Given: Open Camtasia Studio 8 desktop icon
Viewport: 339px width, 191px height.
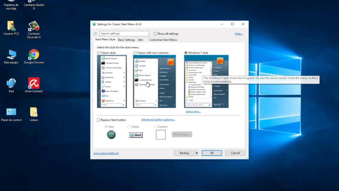Looking at the screenshot, I should [34, 5].
